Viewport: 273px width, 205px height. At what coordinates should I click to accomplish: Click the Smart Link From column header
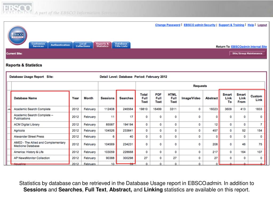pyautogui.click(x=241, y=98)
